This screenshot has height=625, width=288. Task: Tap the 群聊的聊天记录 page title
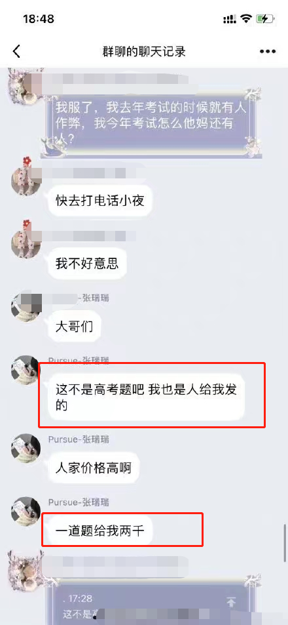tap(144, 52)
